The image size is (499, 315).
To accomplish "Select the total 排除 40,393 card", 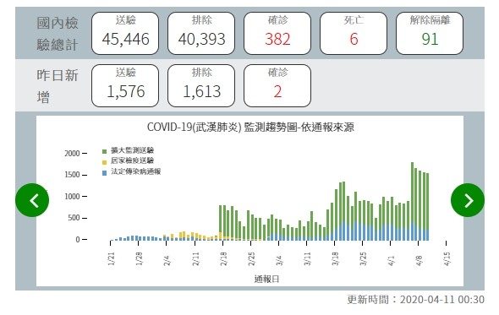I will tap(201, 34).
